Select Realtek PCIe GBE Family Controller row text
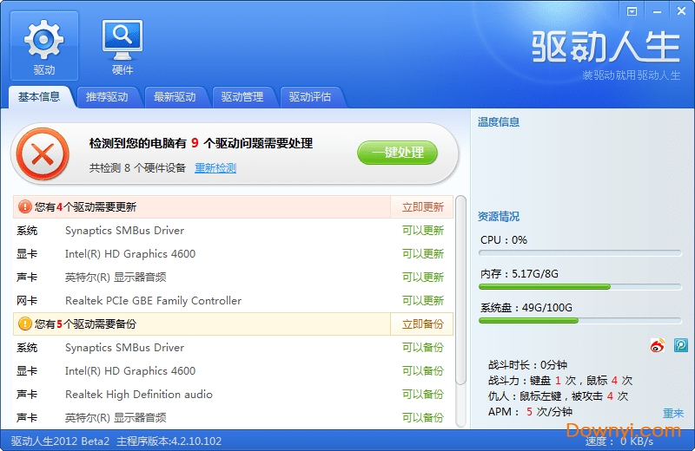This screenshot has width=695, height=451. (154, 301)
